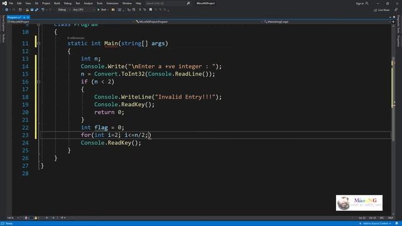This screenshot has width=402, height=226.
Task: Click the split editor icon above scrollbar
Action: (393, 22)
